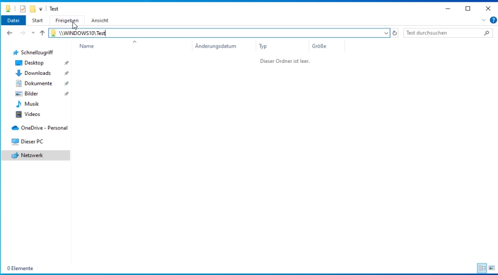Open Bilder in the navigation pane
Screen dimensions: 498x275
click(31, 93)
